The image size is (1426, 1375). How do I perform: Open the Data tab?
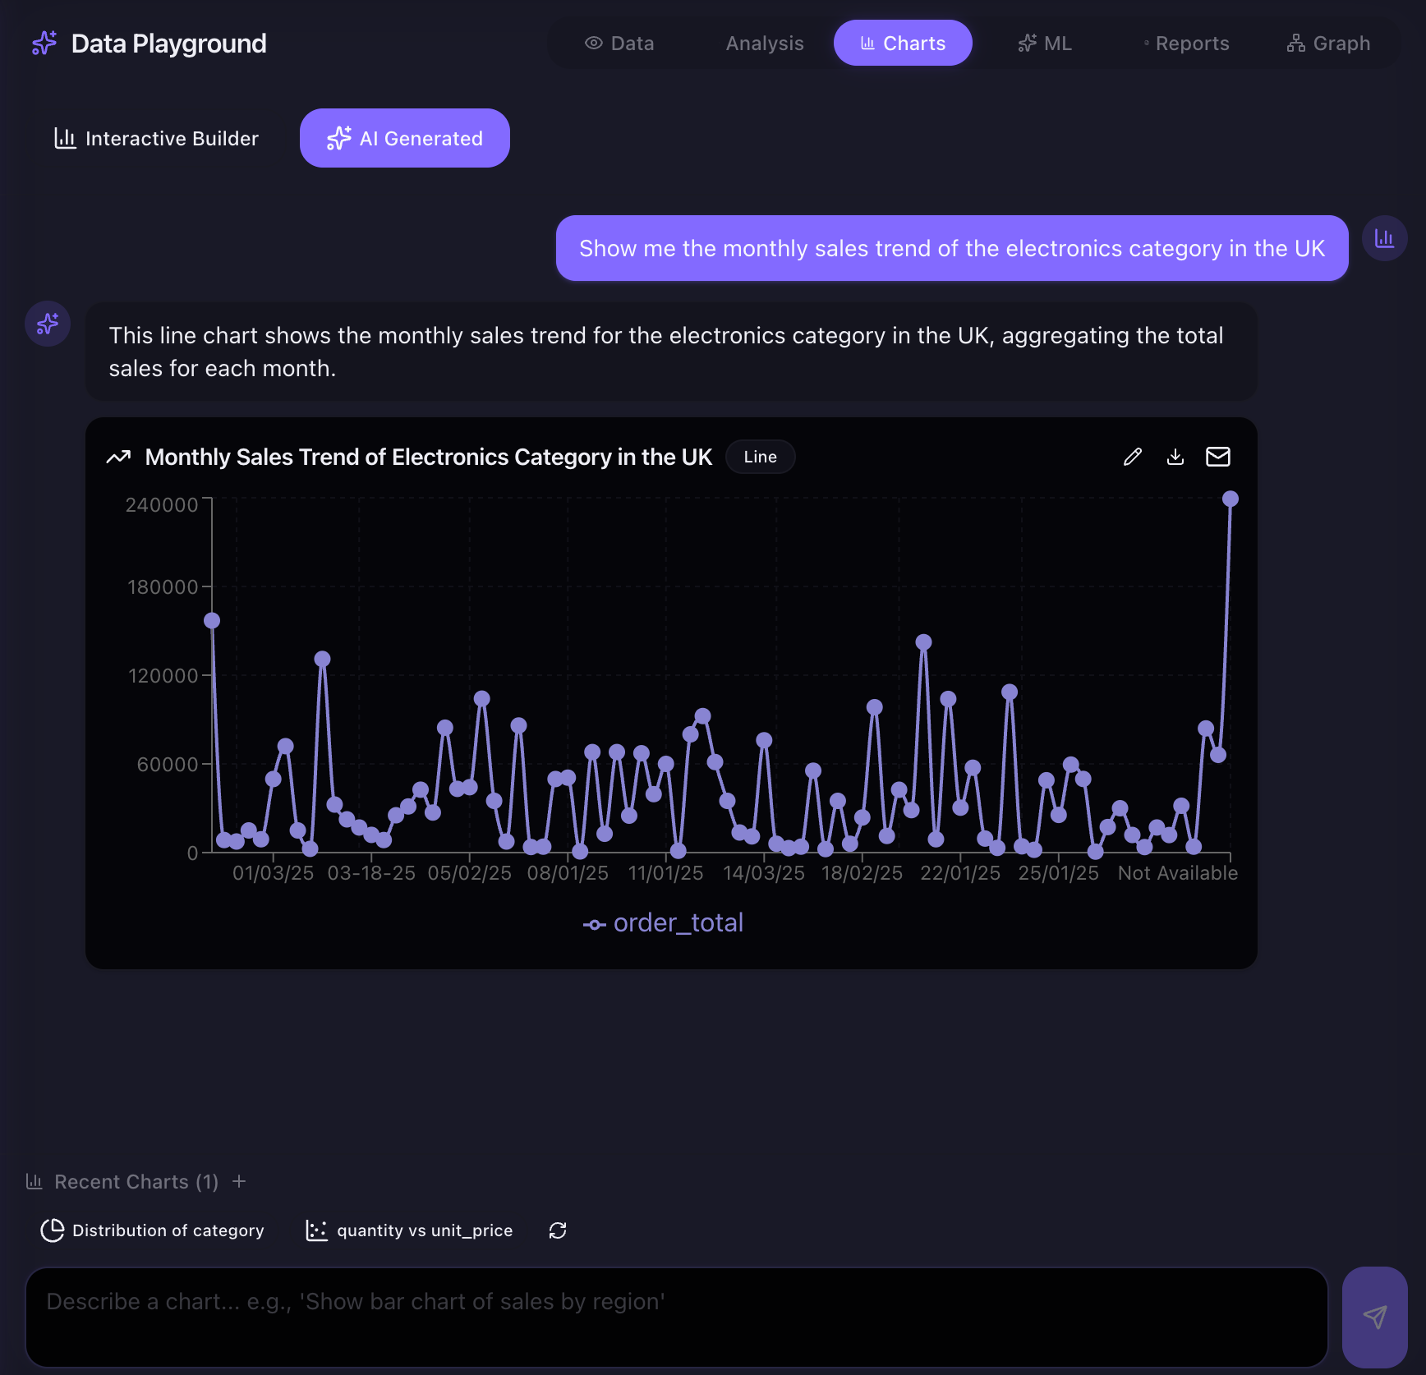(619, 43)
